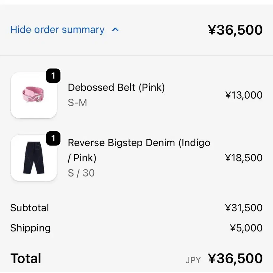Screen dimensions: 273x273
Task: Click the denim's "S / 30" size label
Action: 81,173
